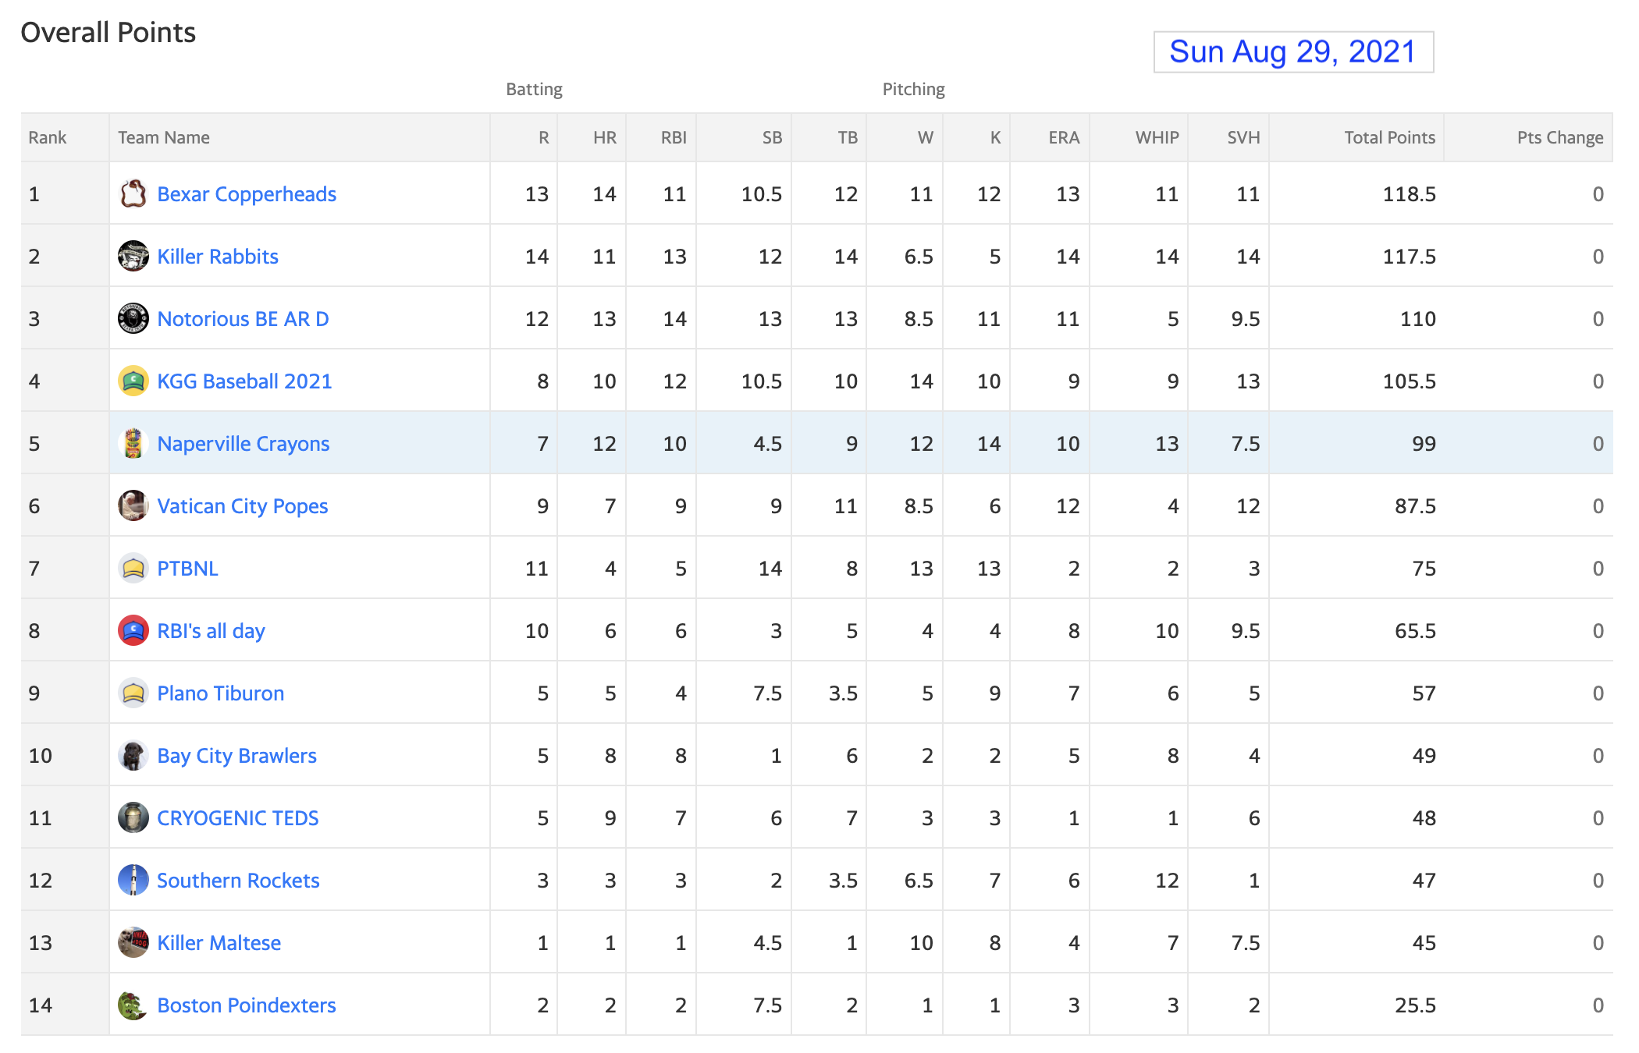The height and width of the screenshot is (1053, 1639).
Task: Sort by the Total Points column header
Action: pyautogui.click(x=1389, y=138)
